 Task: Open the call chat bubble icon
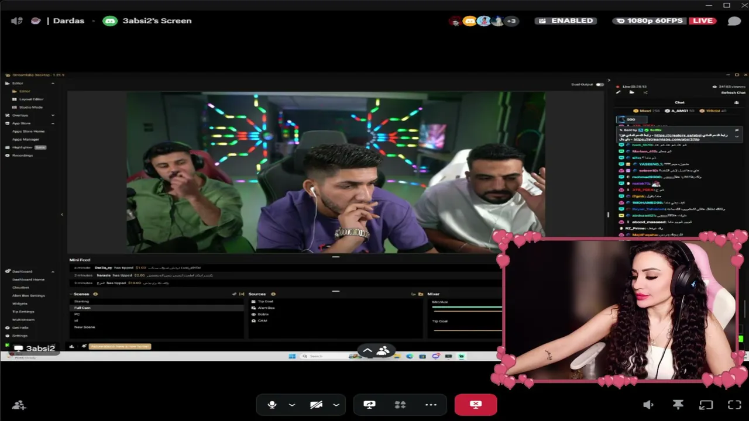[x=734, y=21]
